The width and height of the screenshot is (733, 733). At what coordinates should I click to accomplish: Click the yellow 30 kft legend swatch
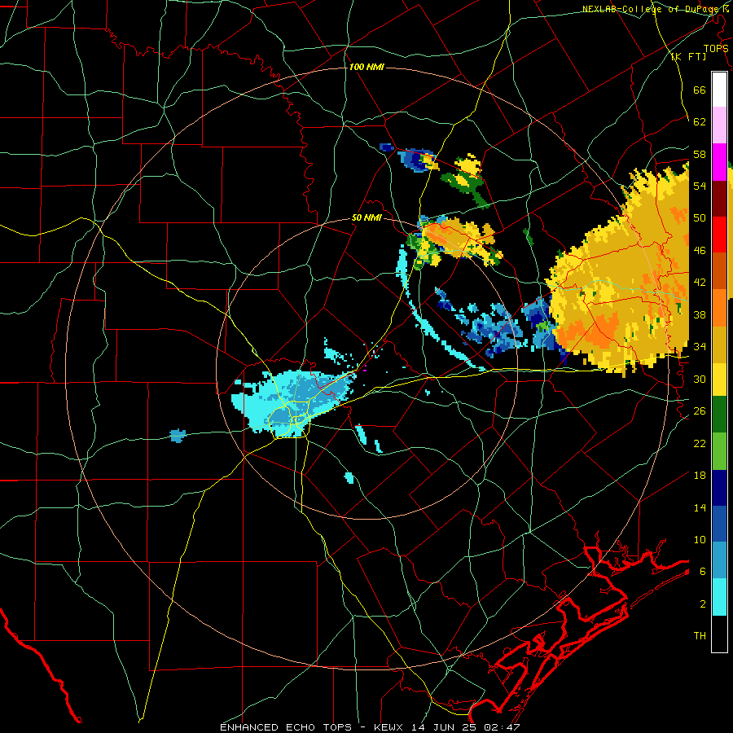719,379
